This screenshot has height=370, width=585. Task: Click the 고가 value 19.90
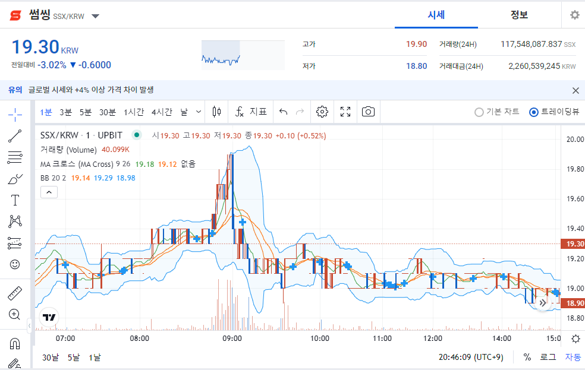[416, 44]
